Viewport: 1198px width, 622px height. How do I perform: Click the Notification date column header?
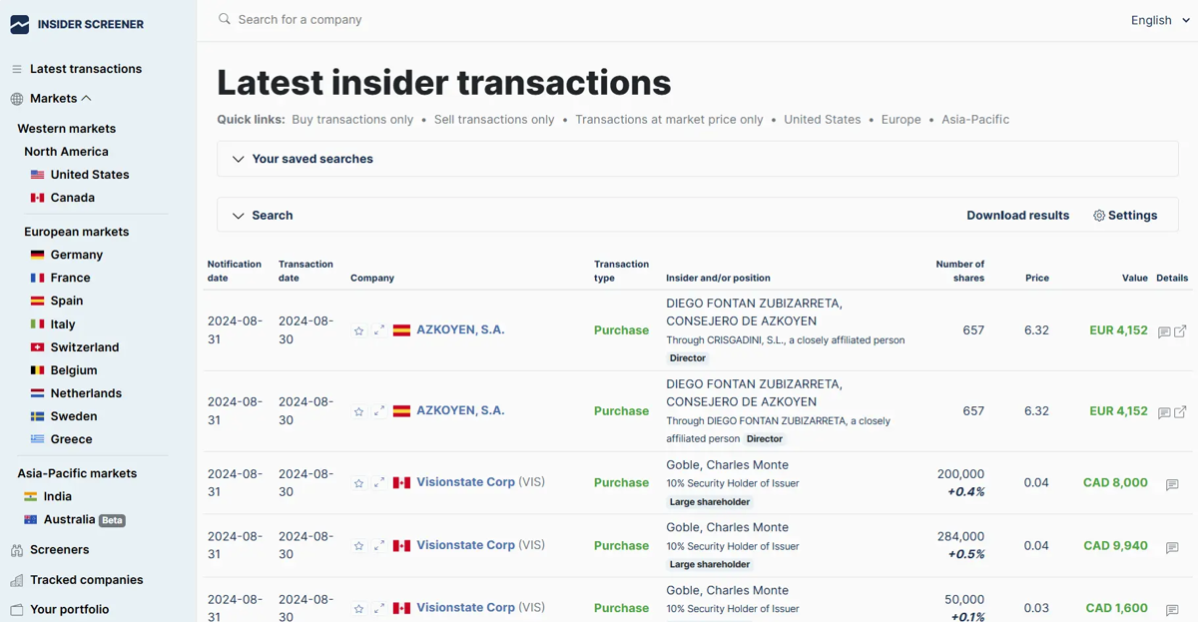click(x=235, y=271)
